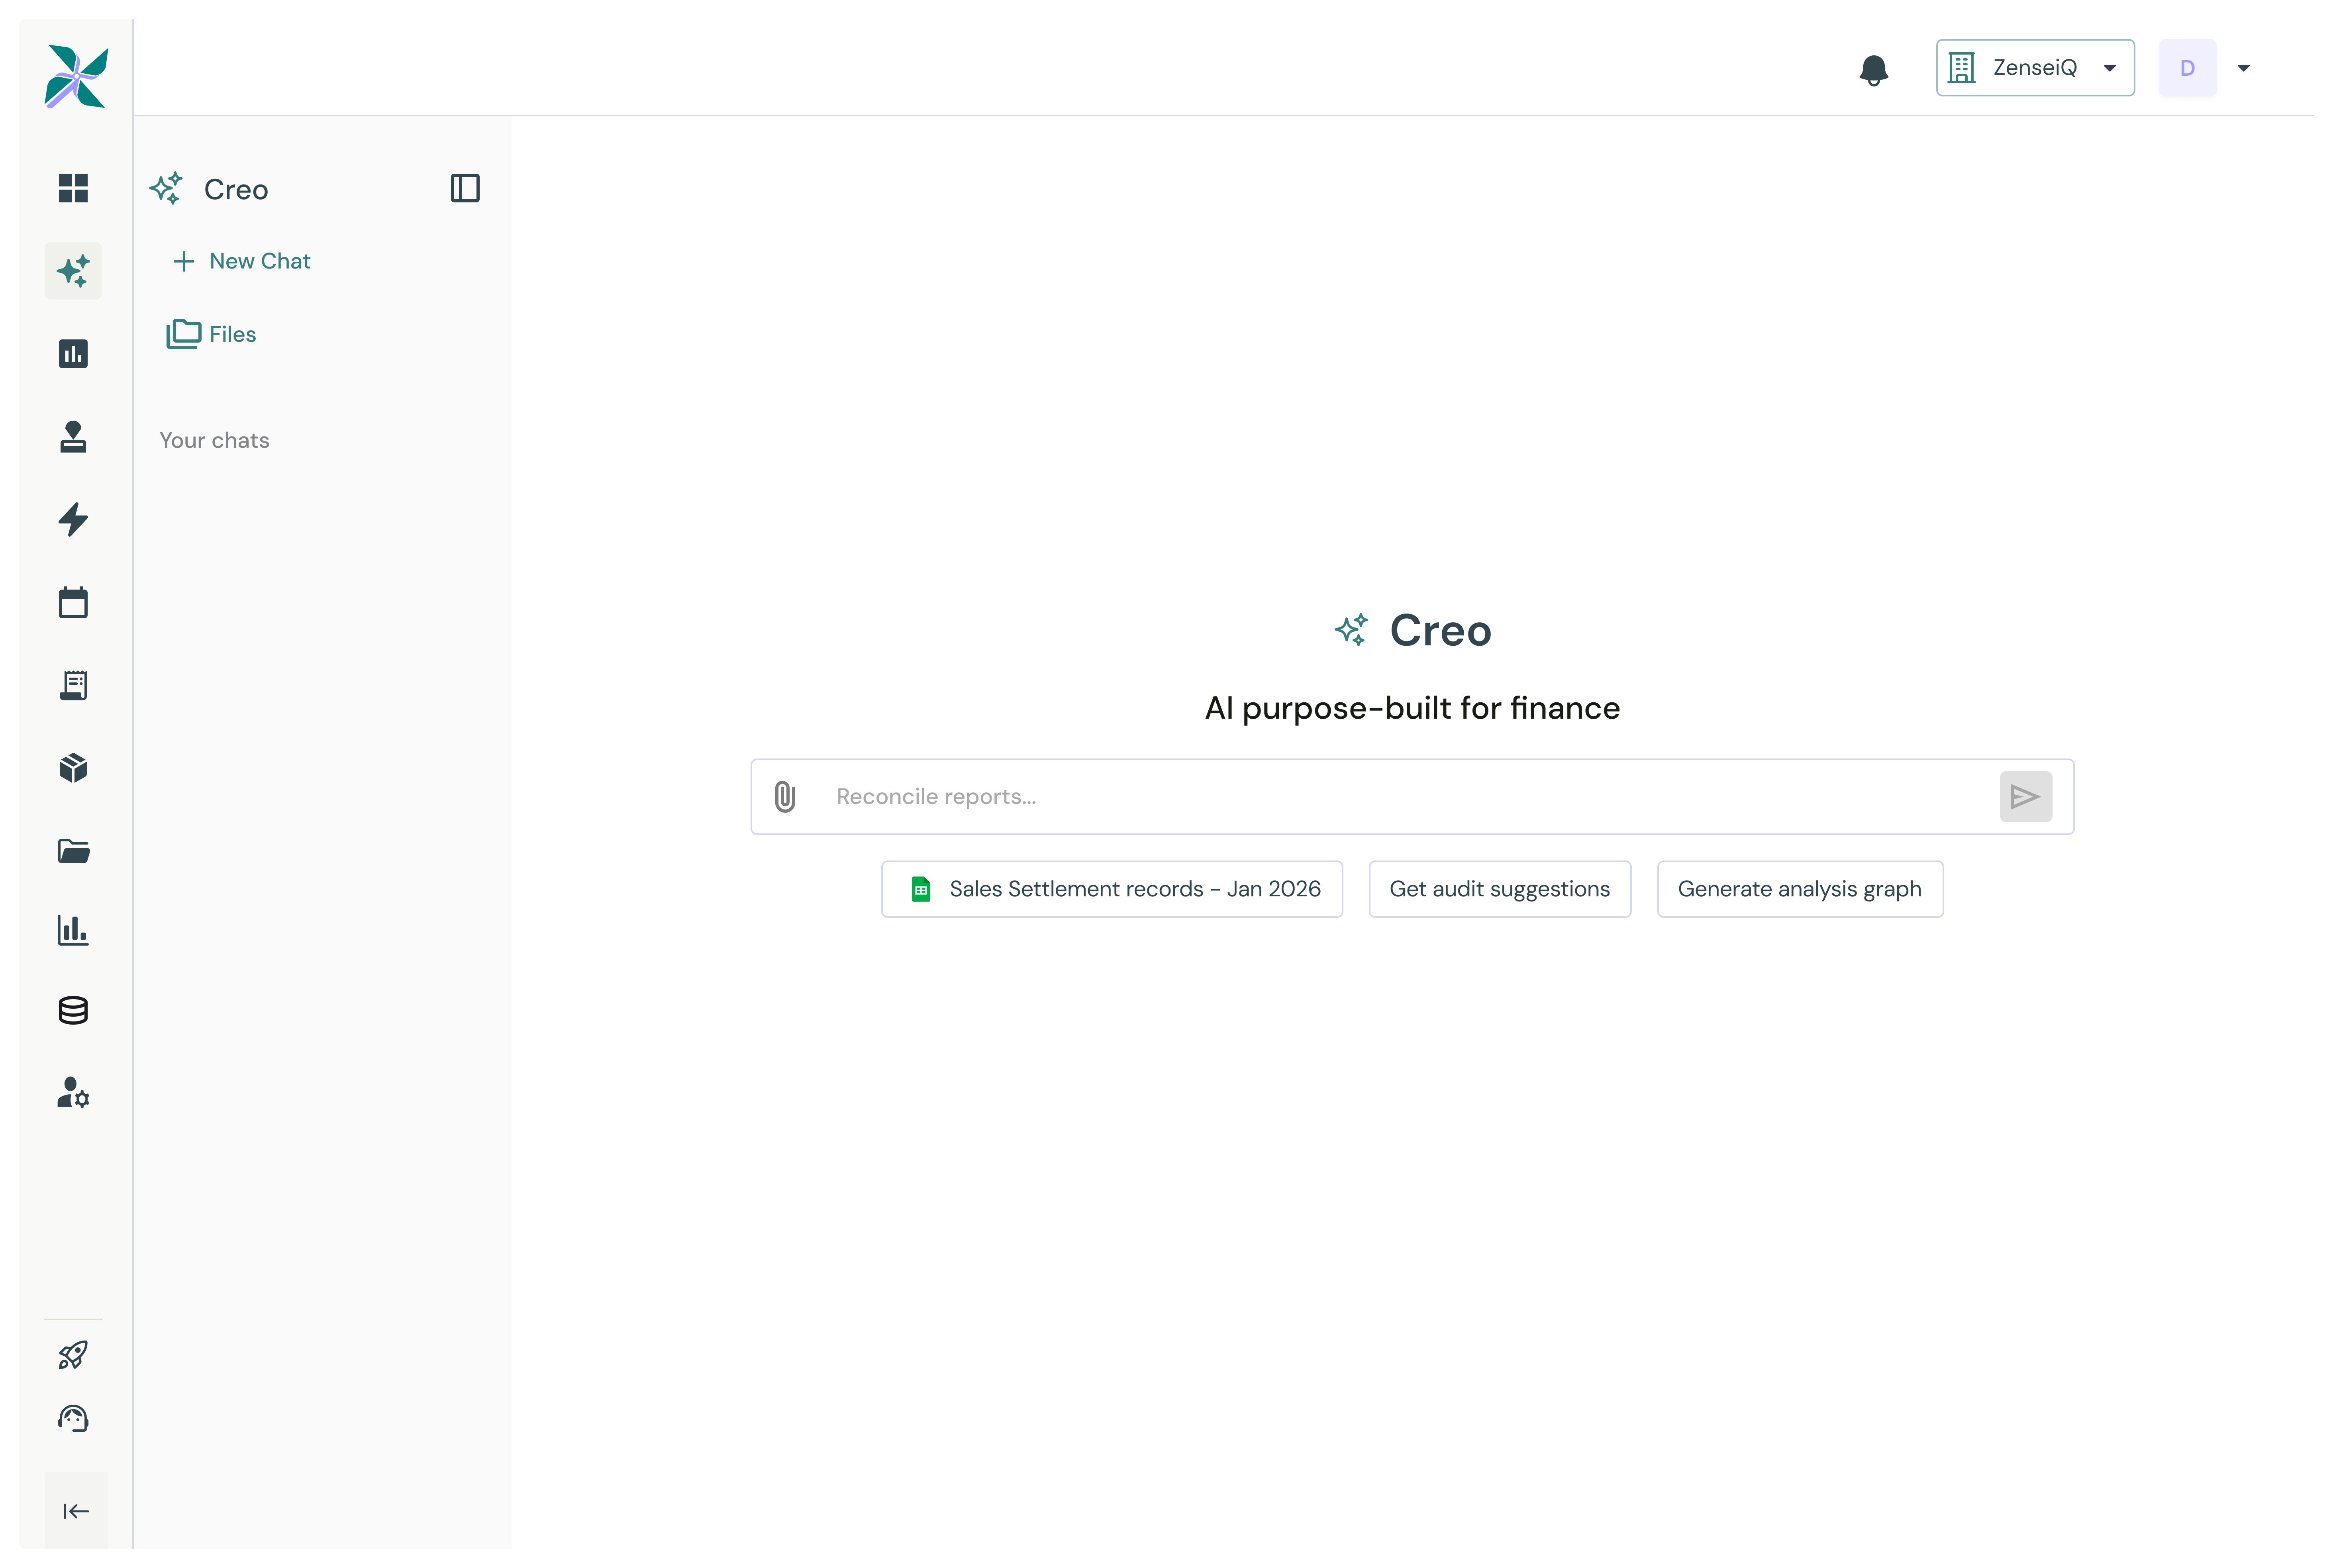Click the Get audit suggestions button

point(1499,889)
